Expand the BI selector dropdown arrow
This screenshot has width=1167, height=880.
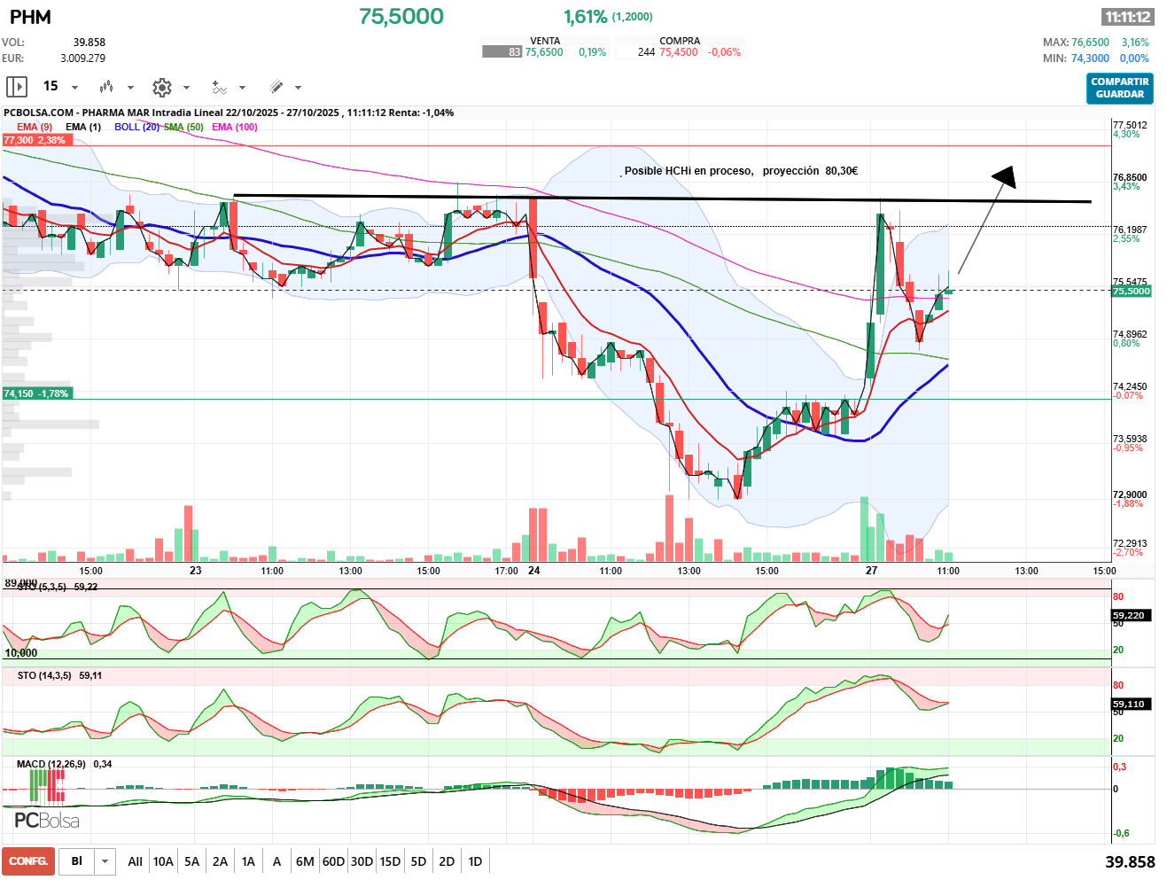pos(105,861)
